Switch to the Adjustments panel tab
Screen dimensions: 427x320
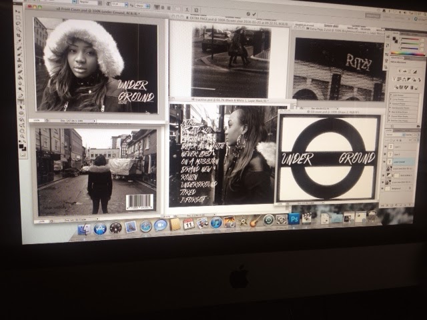pyautogui.click(x=396, y=58)
